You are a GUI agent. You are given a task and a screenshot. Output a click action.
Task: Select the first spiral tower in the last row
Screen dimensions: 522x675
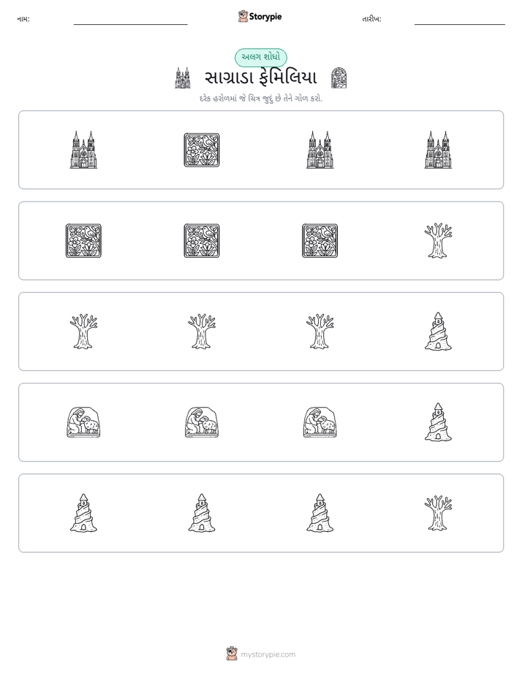point(83,513)
